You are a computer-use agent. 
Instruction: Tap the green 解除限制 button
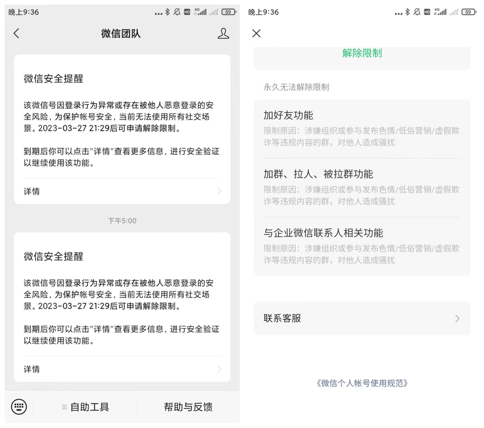coord(362,53)
